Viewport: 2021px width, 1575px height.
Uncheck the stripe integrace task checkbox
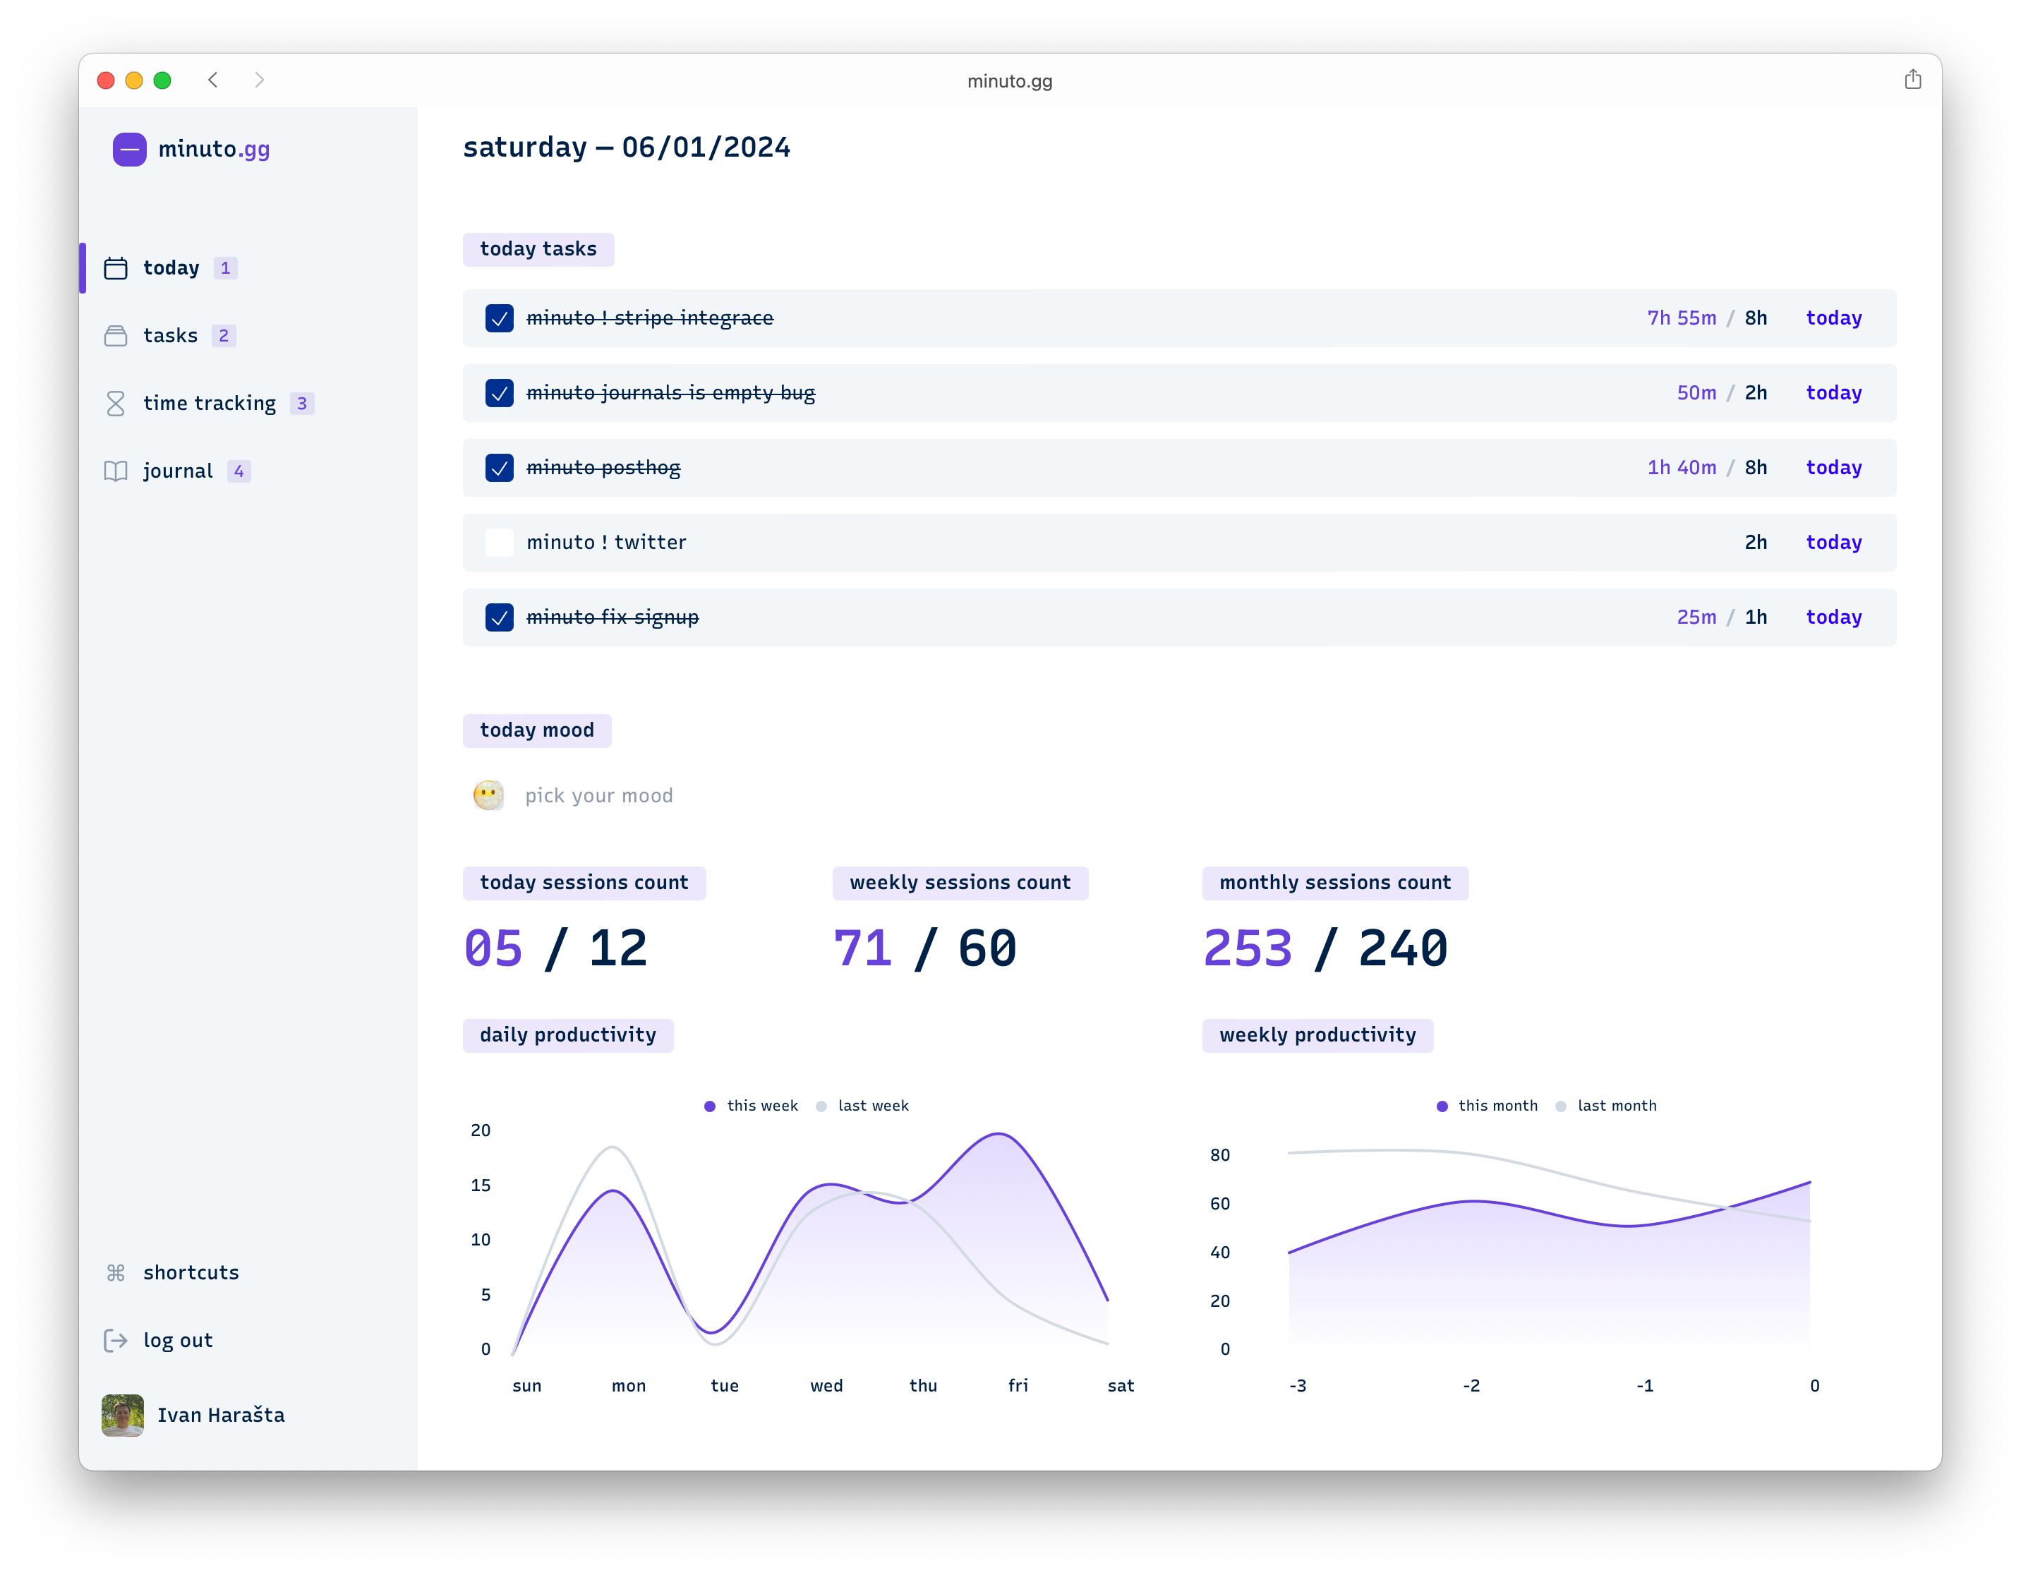click(x=500, y=318)
